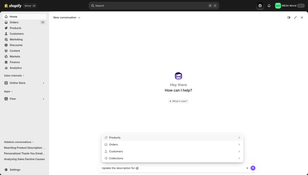Open Sidekick conversations list

coord(17,142)
